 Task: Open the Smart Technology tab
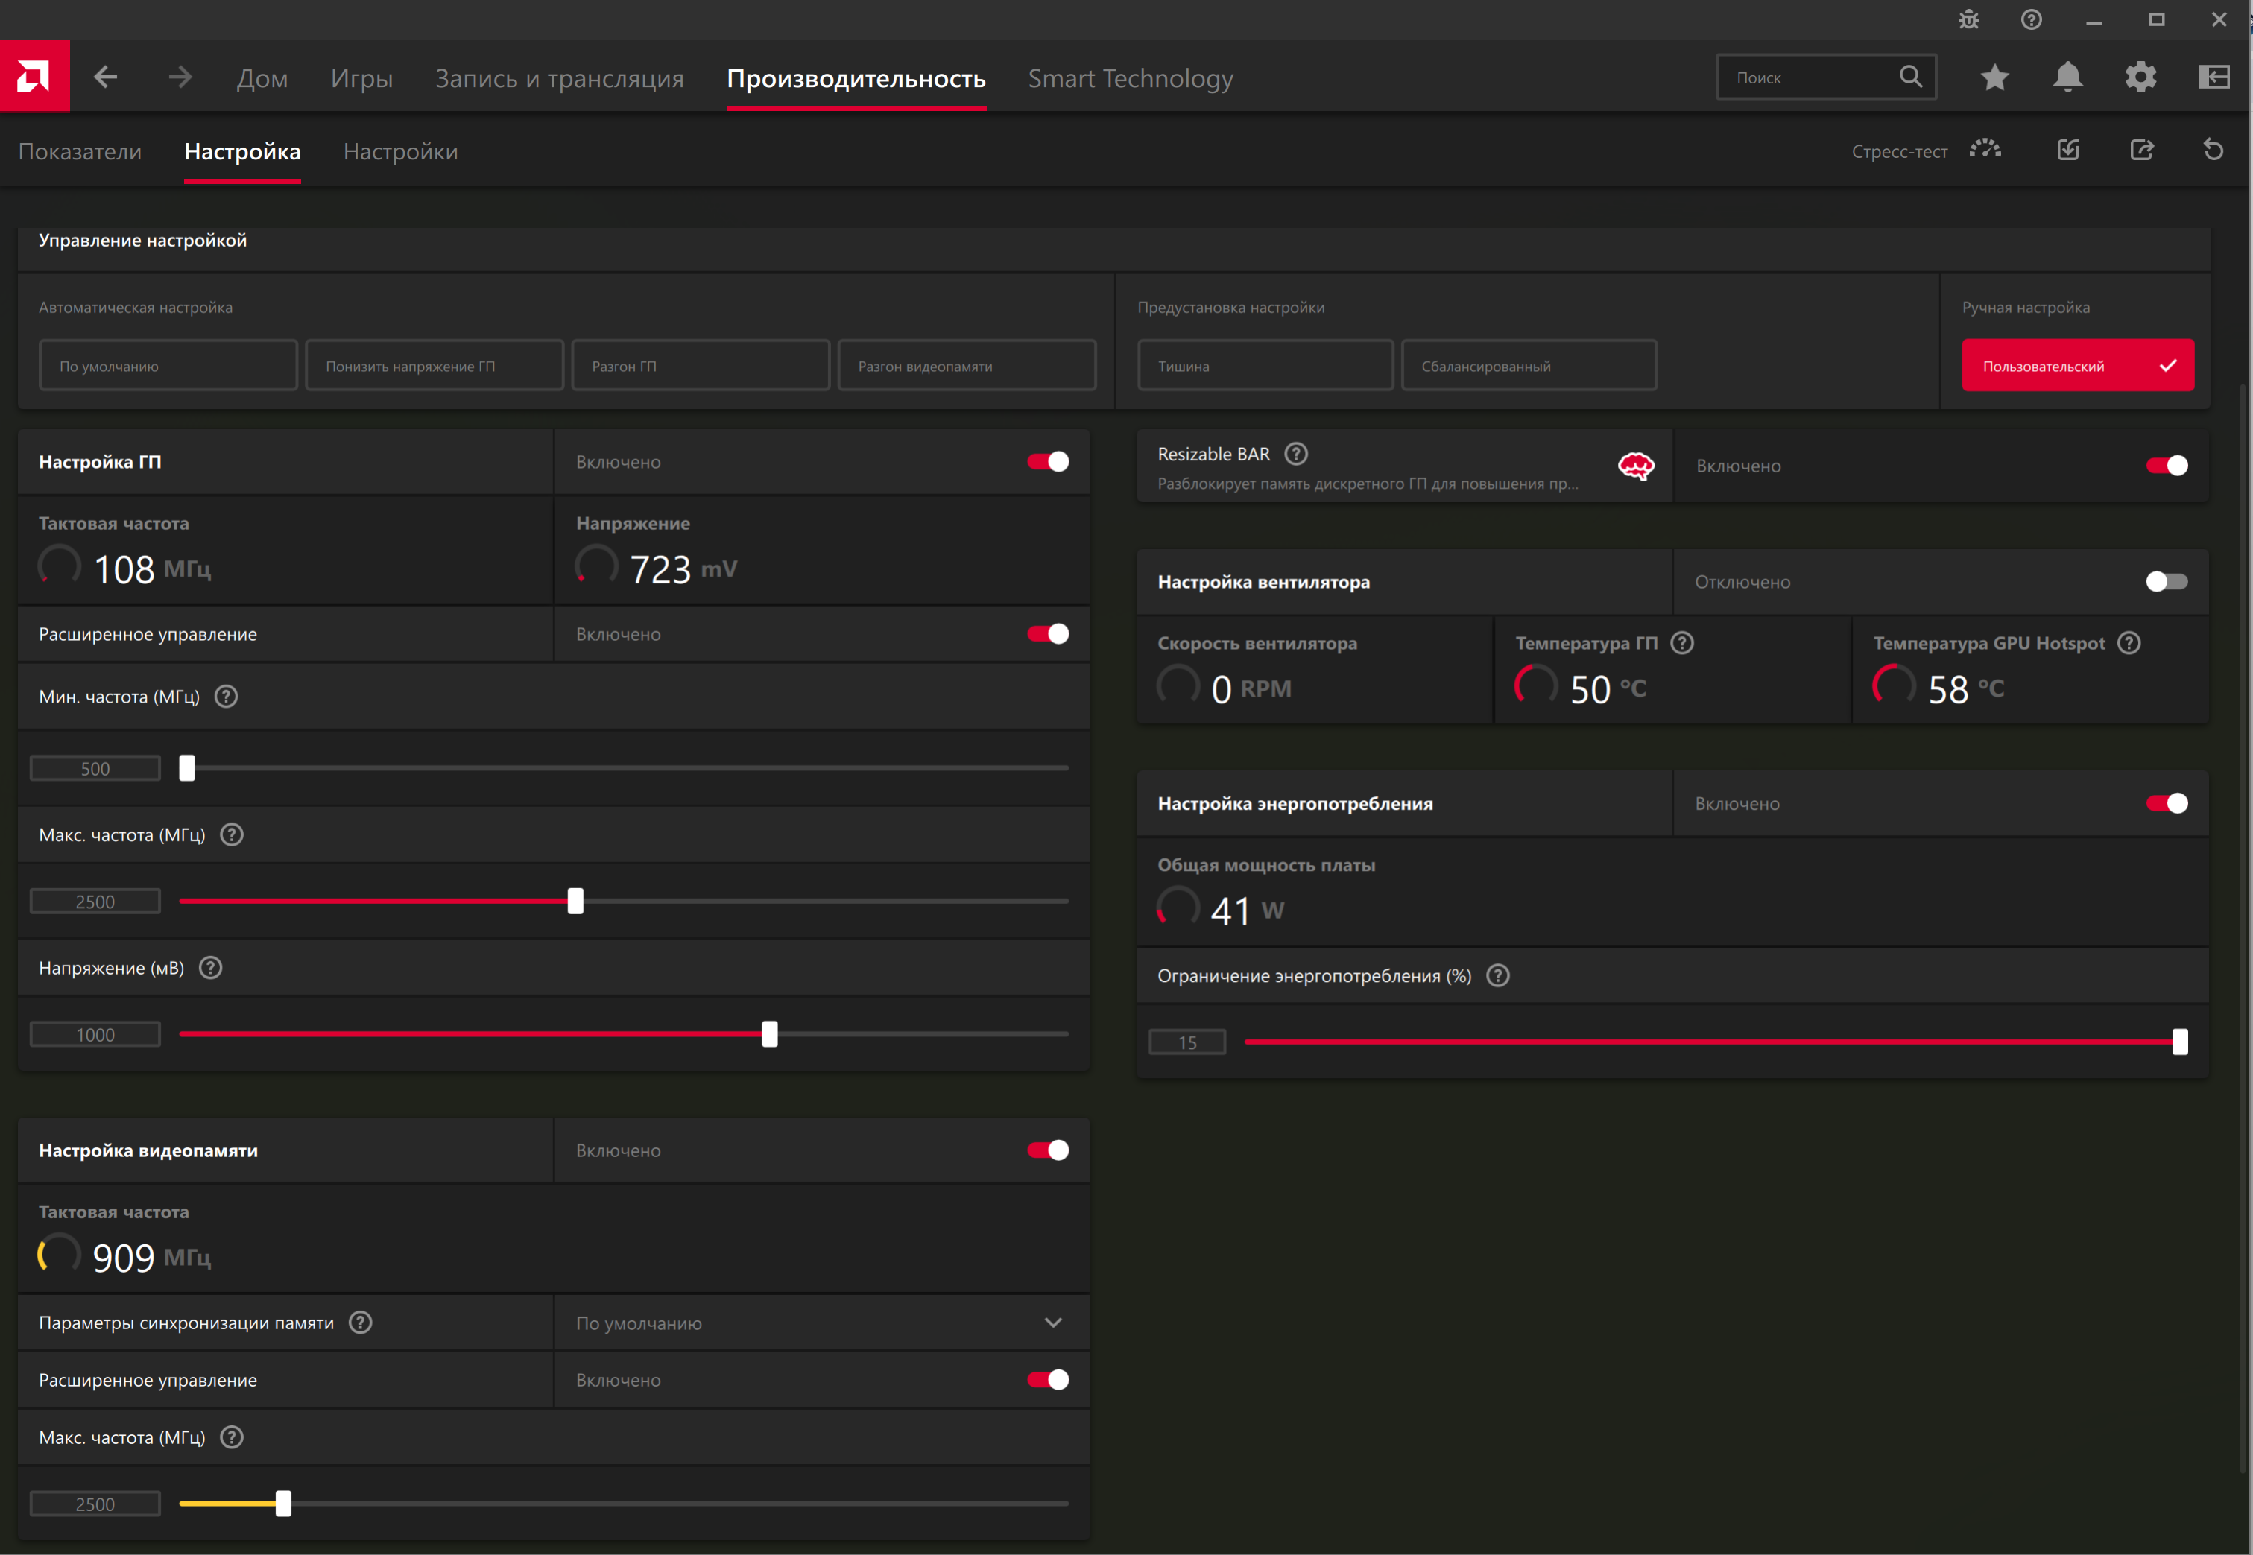pos(1131,78)
